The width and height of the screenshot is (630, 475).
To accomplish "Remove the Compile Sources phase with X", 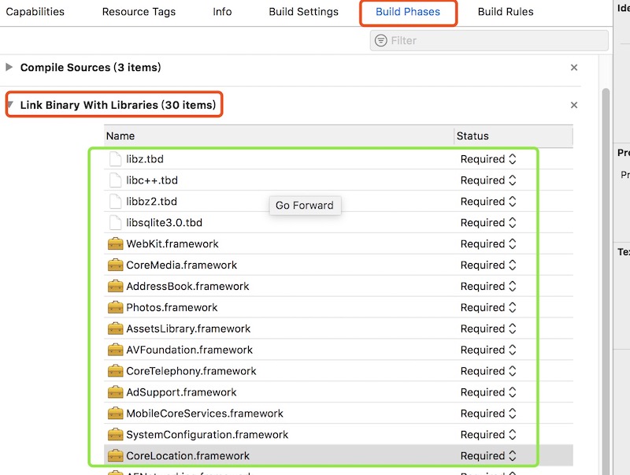I will [x=574, y=68].
